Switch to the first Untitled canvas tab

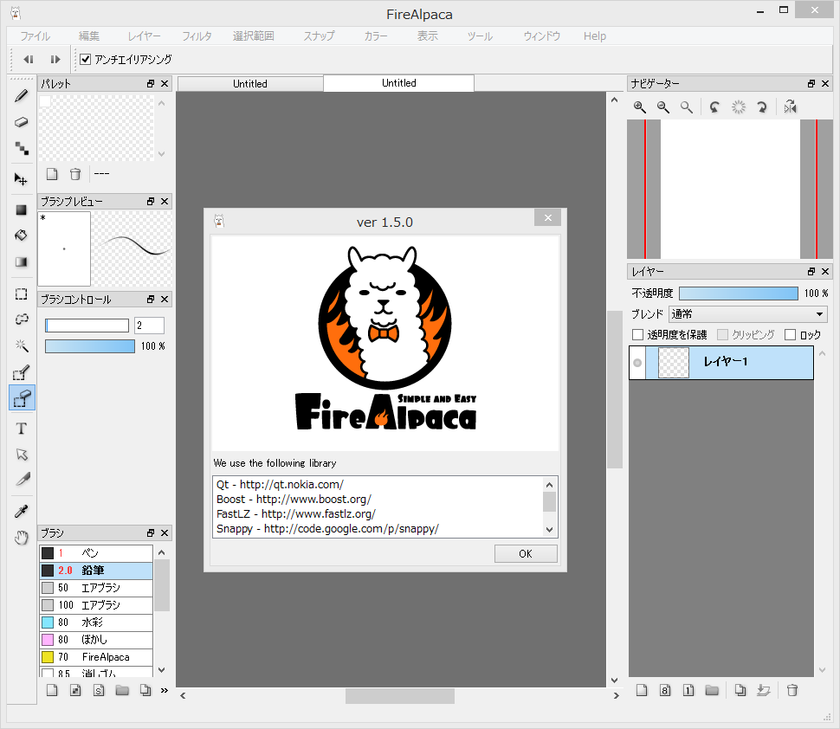point(249,83)
